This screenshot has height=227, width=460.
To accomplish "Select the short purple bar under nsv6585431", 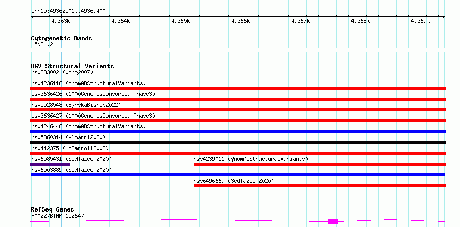I will coord(50,164).
